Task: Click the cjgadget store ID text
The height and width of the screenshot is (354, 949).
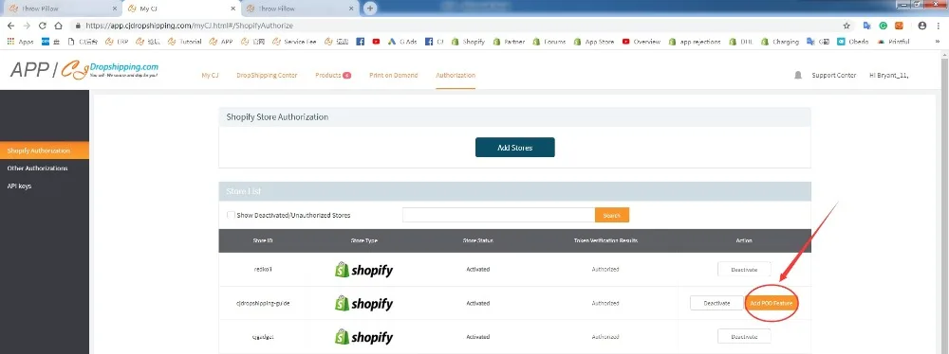Action: pos(263,336)
